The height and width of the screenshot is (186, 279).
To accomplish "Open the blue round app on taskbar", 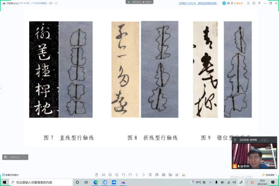I will 105,182.
